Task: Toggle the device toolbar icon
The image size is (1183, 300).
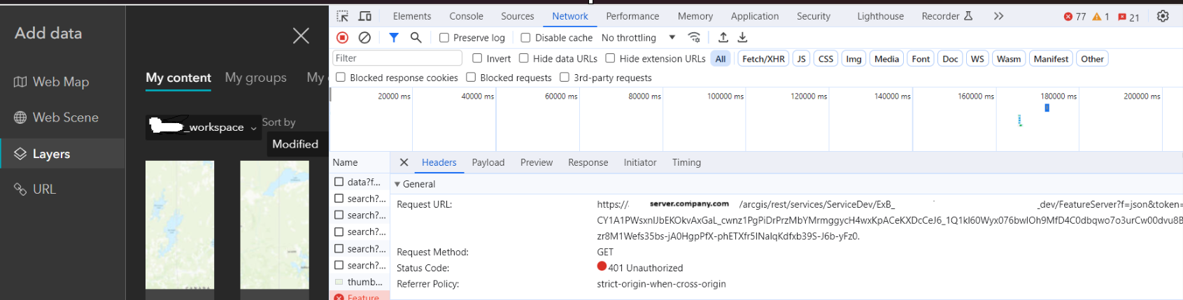Action: pyautogui.click(x=365, y=16)
